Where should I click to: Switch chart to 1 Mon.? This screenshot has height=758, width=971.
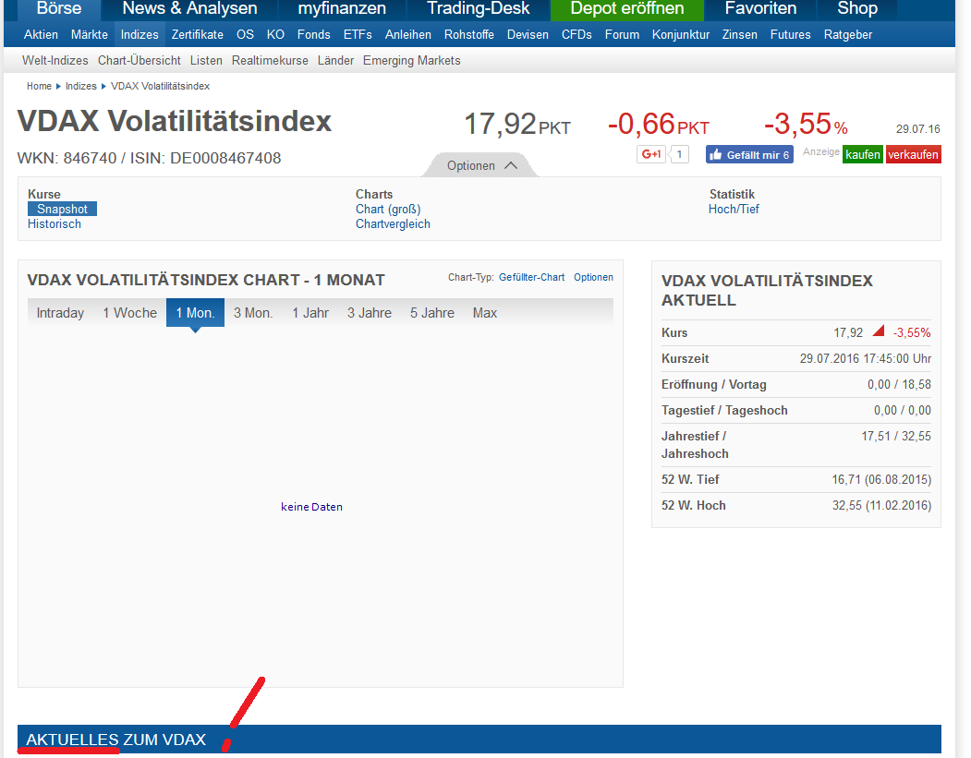tap(195, 313)
